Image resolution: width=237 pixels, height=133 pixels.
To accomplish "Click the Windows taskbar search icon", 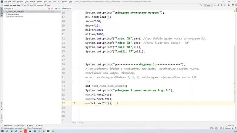I will 7,132.
